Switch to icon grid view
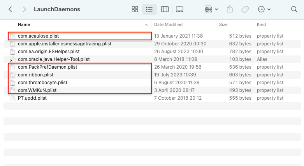The height and width of the screenshot is (166, 304). pyautogui.click(x=135, y=9)
